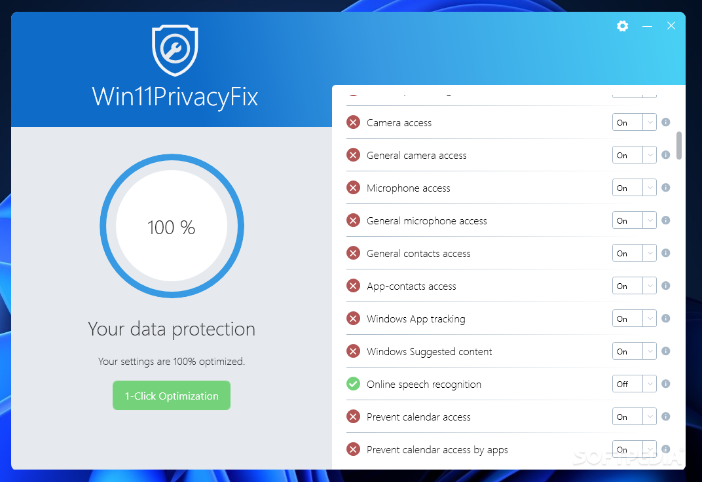Click red X status beside App-contacts access

[x=353, y=286]
